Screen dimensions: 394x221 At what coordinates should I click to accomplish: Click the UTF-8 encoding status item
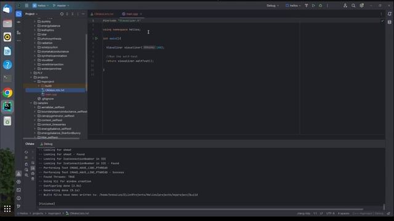330,214
